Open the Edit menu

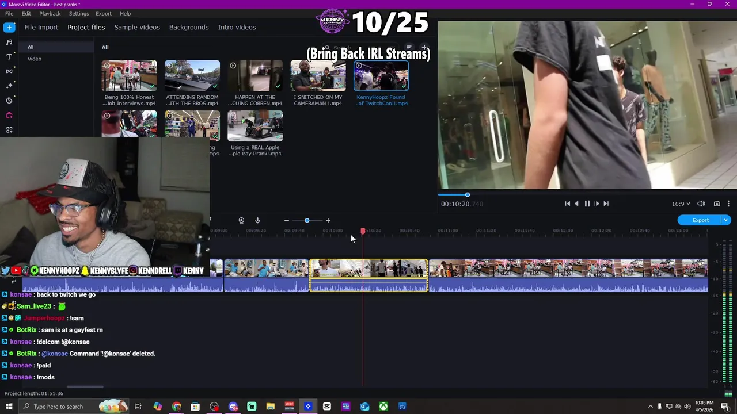pyautogui.click(x=26, y=13)
